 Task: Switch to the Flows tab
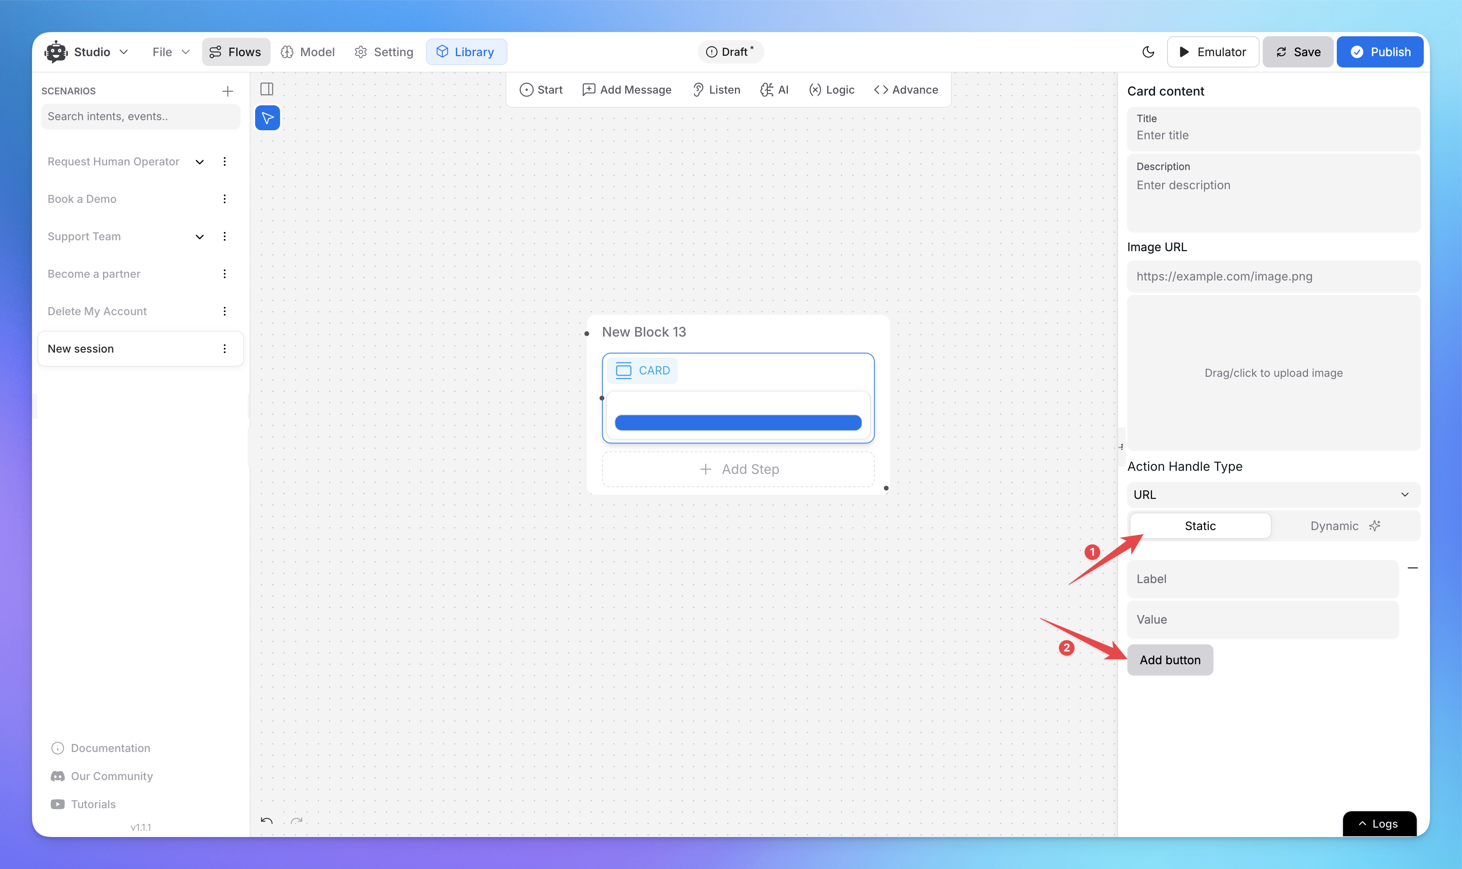[236, 51]
